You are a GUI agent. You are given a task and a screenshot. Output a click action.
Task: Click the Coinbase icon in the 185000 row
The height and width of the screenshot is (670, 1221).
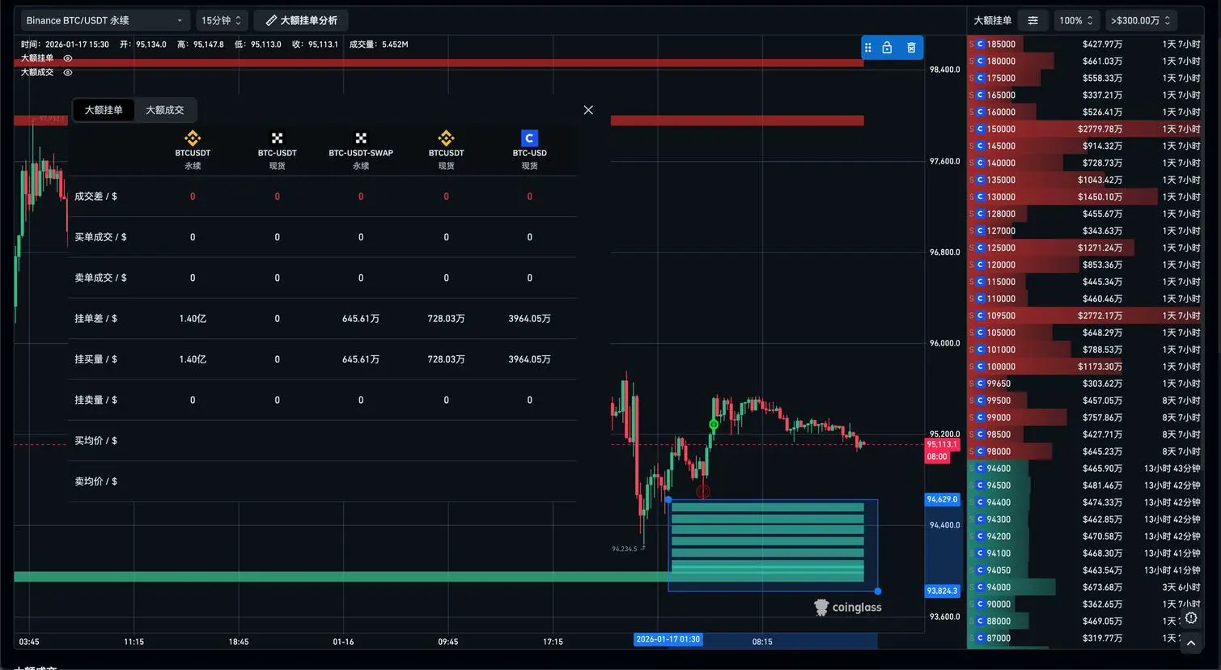coord(980,45)
